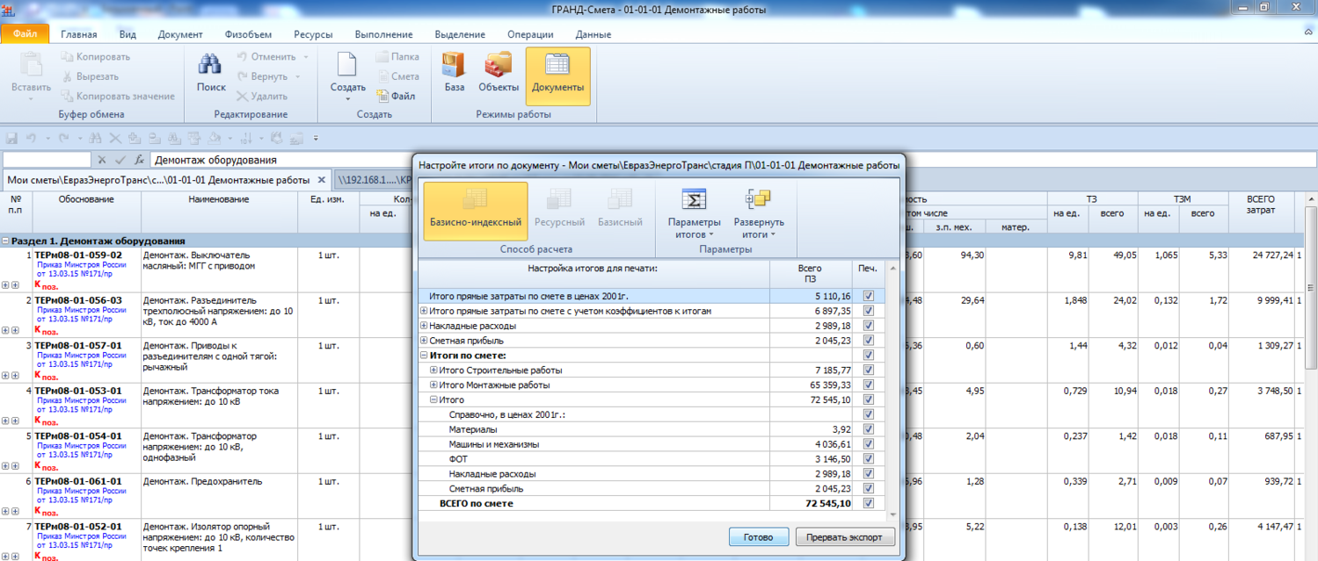Uncheck print for Итого прямые затраты в ценах 2001г.
The height and width of the screenshot is (561, 1318).
869,296
